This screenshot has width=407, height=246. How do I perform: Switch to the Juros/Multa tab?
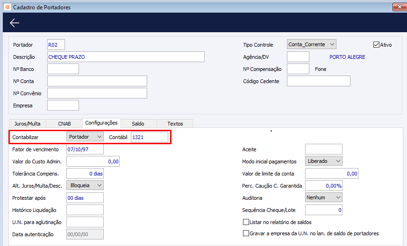pyautogui.click(x=27, y=124)
